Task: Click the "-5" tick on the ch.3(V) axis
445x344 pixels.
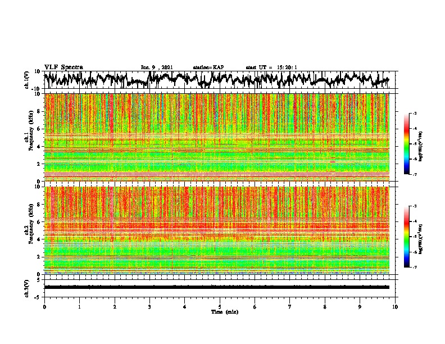Action: click(x=38, y=297)
